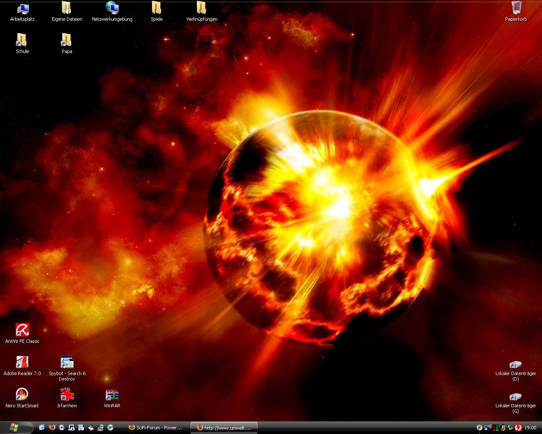Switch to http://www.umwelt taskbar window
The height and width of the screenshot is (434, 542).
(224, 428)
